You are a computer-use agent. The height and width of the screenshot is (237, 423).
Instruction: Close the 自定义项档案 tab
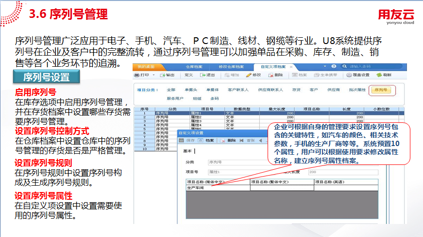coord(291,67)
